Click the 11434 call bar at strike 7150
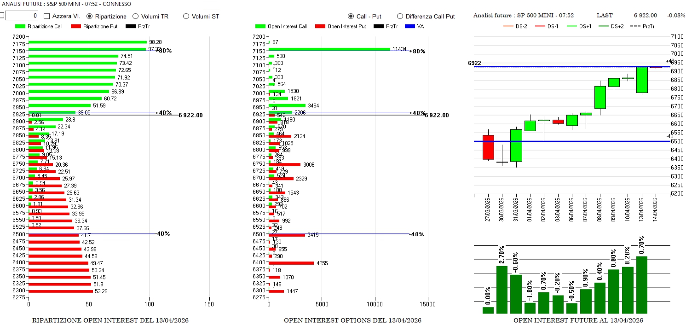This screenshot has height=325, width=686. [329, 49]
